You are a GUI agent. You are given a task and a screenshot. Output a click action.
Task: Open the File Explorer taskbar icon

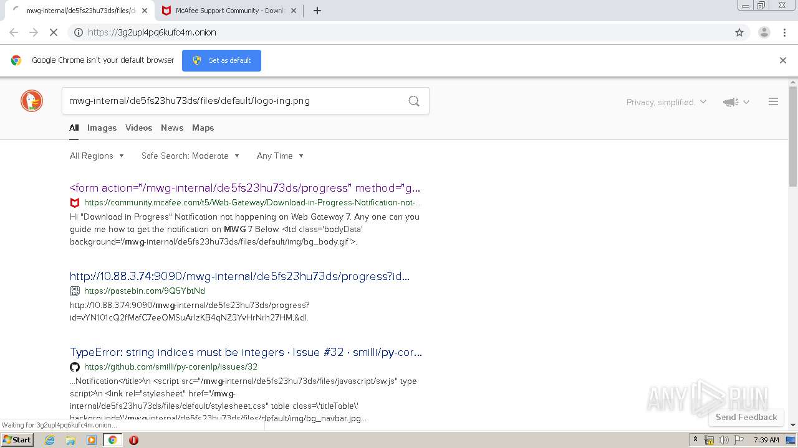pyautogui.click(x=70, y=440)
